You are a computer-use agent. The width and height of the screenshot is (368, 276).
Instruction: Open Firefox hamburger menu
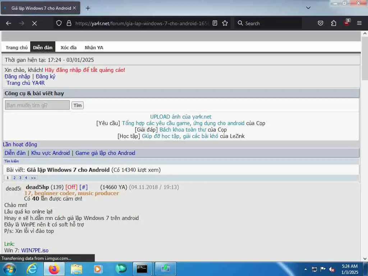tap(359, 23)
